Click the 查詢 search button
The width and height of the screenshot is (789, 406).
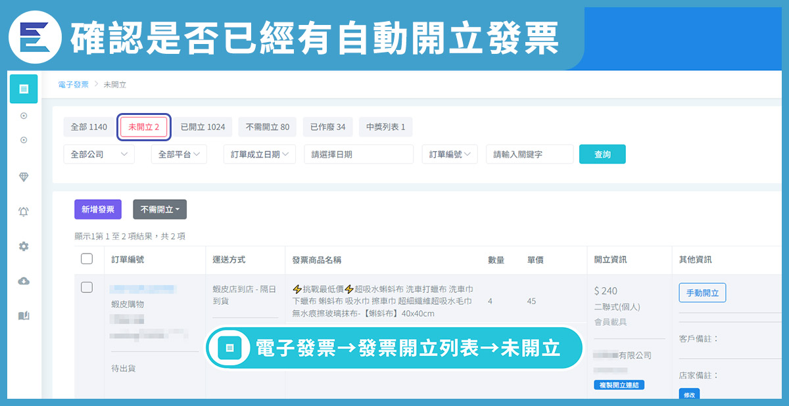(x=602, y=154)
